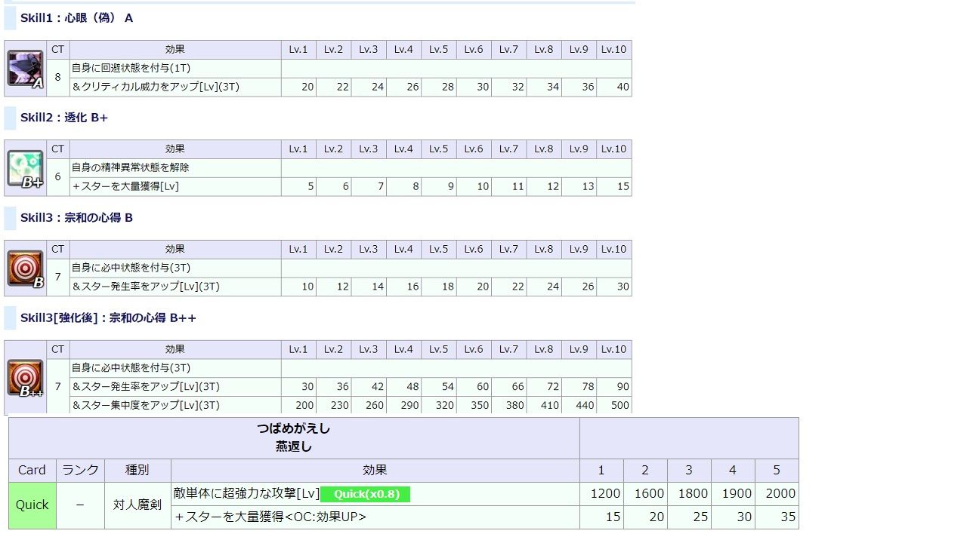Click the 効果 header in Noble Phantasm table
The height and width of the screenshot is (543, 967).
tap(375, 470)
